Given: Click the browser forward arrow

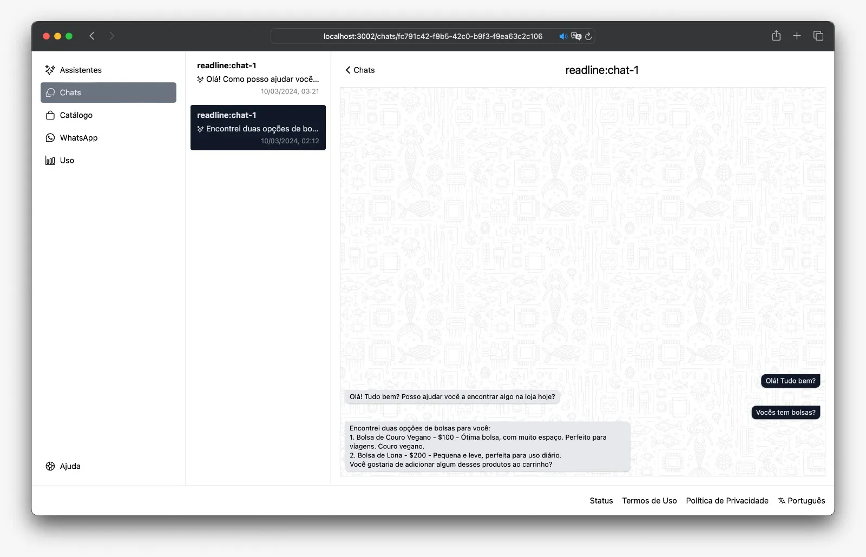Looking at the screenshot, I should click(x=112, y=36).
